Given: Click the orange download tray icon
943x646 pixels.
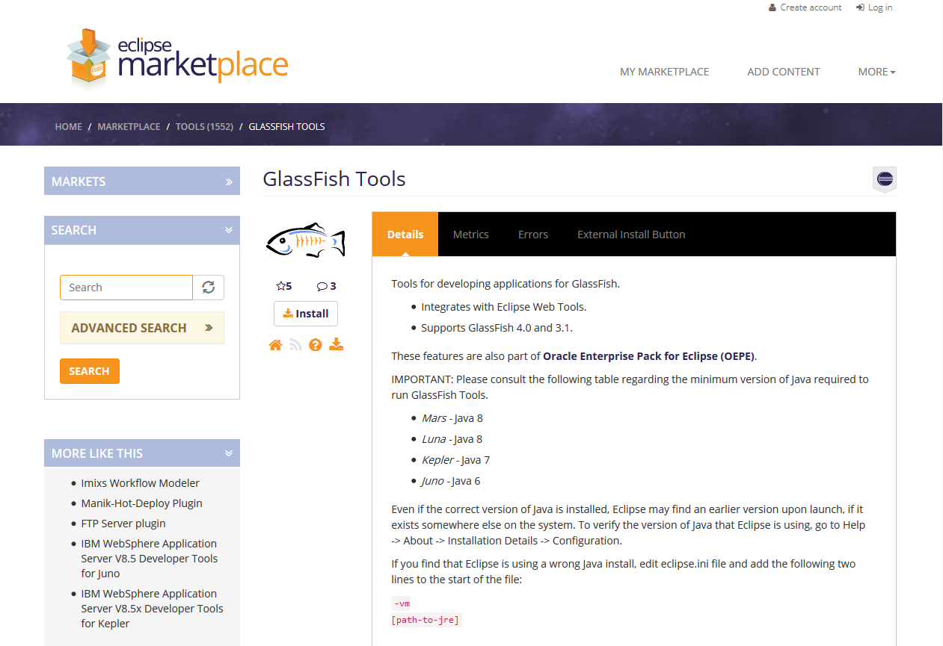Looking at the screenshot, I should pos(337,344).
